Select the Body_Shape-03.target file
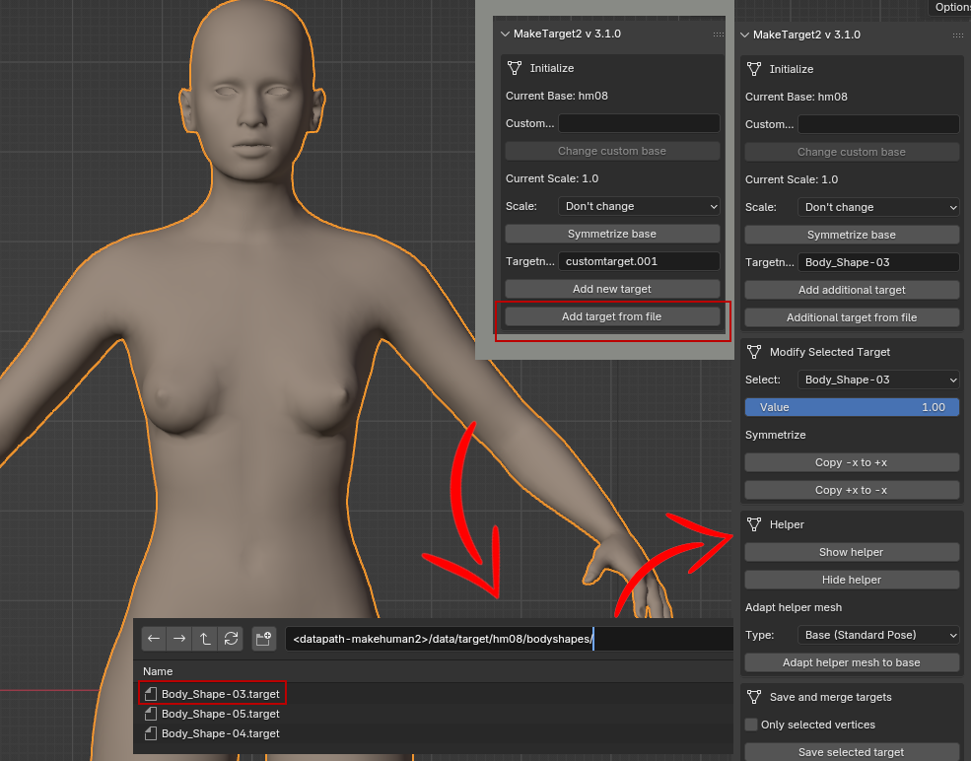The width and height of the screenshot is (971, 761). click(220, 694)
